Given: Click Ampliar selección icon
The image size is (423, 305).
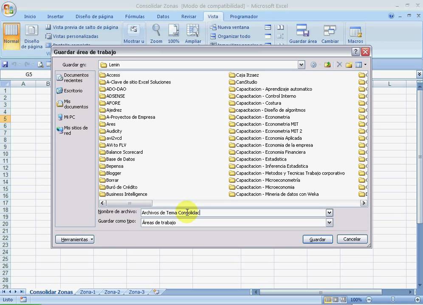Looking at the screenshot, I should coord(193,33).
